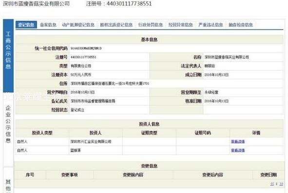Click the 变更日期 column header
288x193 pixels.
coord(269,175)
